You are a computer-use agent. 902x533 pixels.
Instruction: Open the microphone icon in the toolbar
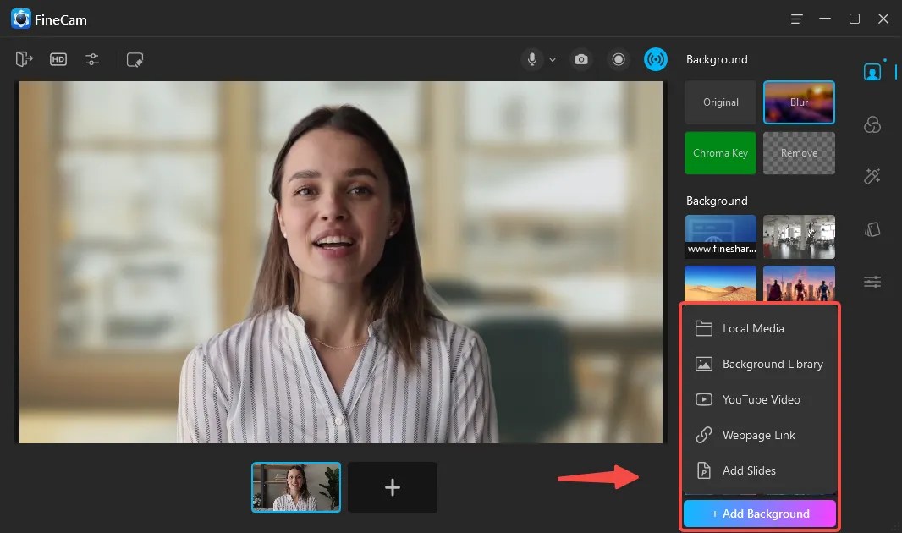[531, 59]
